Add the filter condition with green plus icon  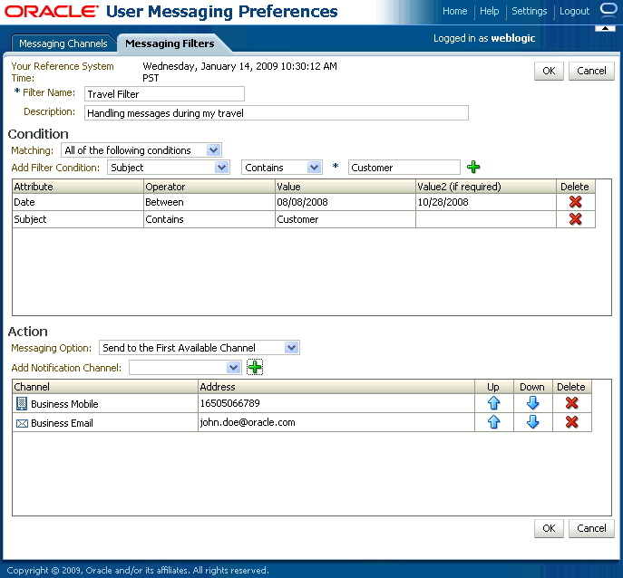[x=473, y=167]
